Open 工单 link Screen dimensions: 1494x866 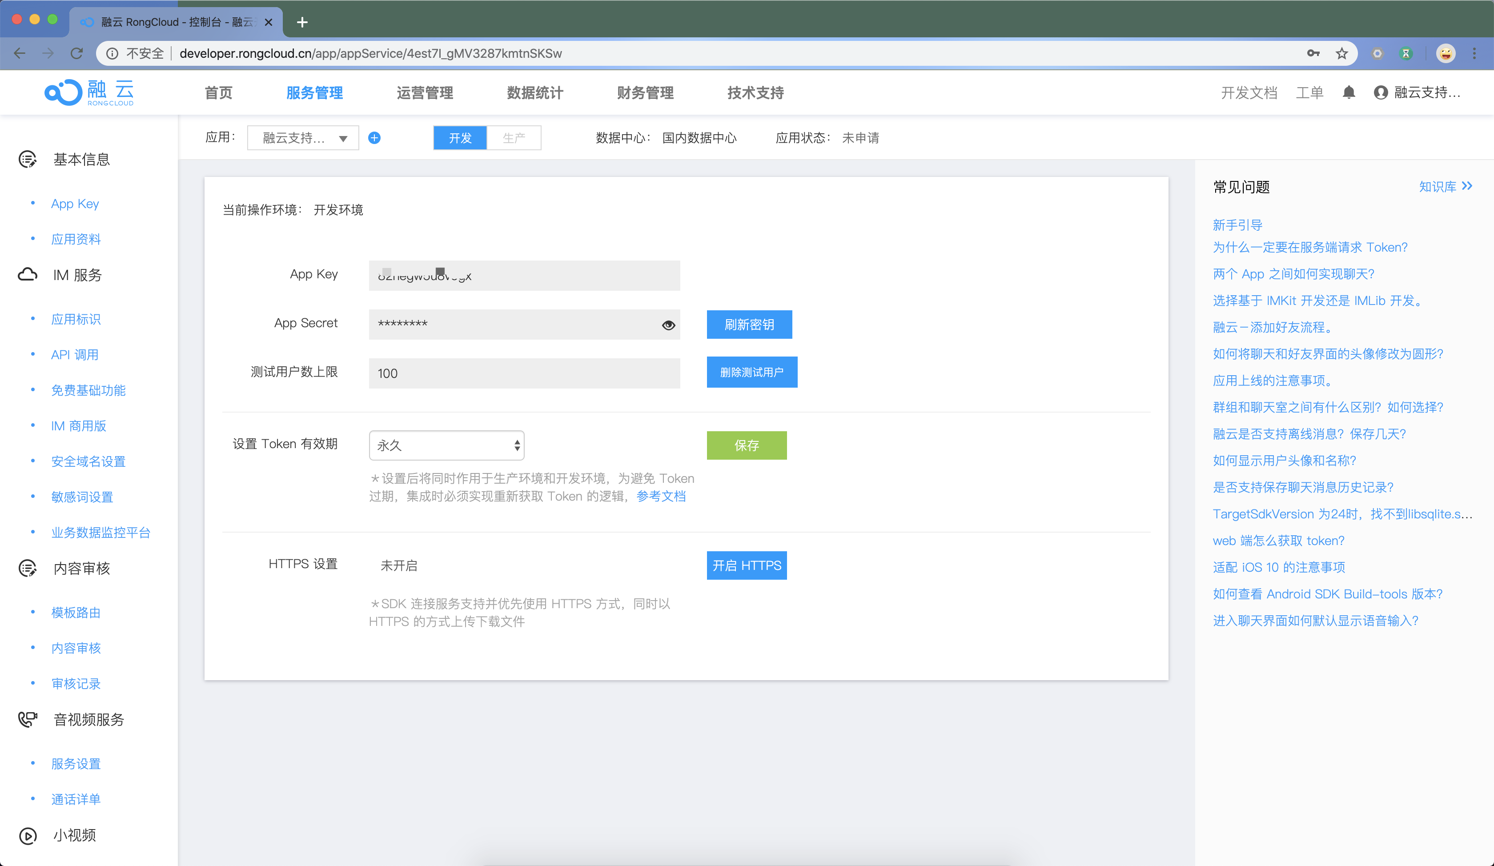tap(1309, 92)
